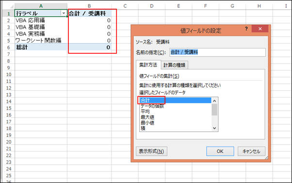Image resolution: width=292 pixels, height=183 pixels.
Task: Click the list scroll down arrow
Action: [214, 128]
